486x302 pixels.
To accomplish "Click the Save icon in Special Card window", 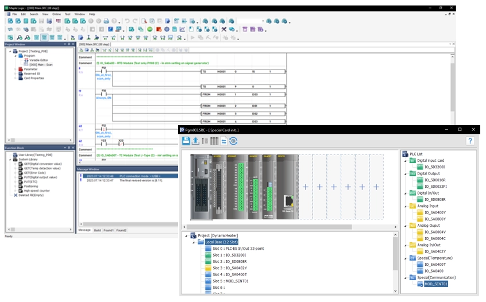I will 186,141.
